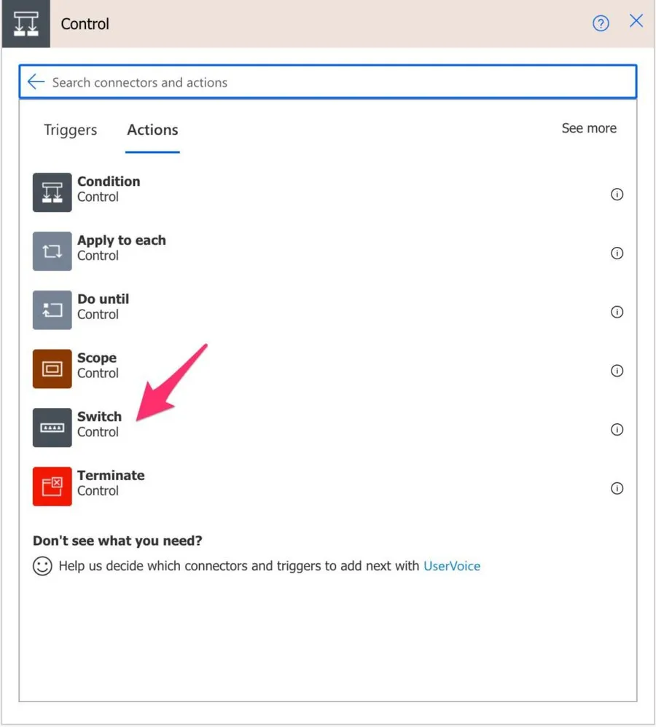This screenshot has width=656, height=727.
Task: Show info for the Condition action
Action: [617, 194]
